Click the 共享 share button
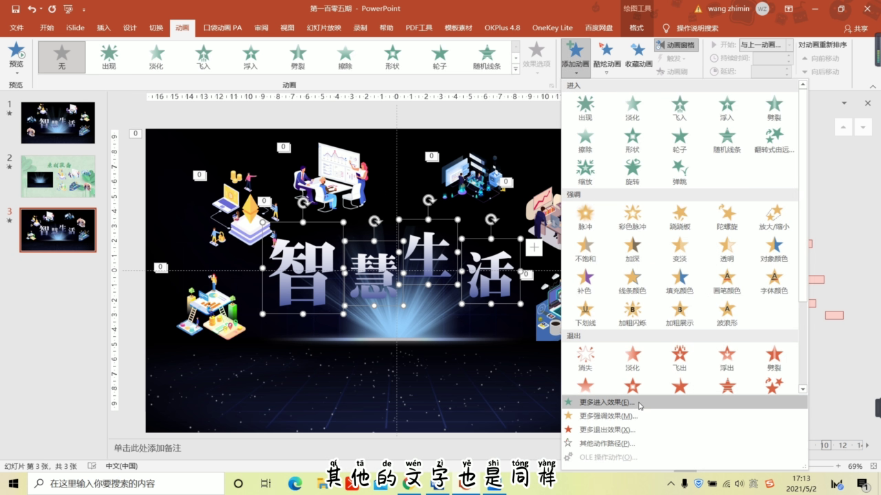Viewport: 881px width, 495px height. 856,28
